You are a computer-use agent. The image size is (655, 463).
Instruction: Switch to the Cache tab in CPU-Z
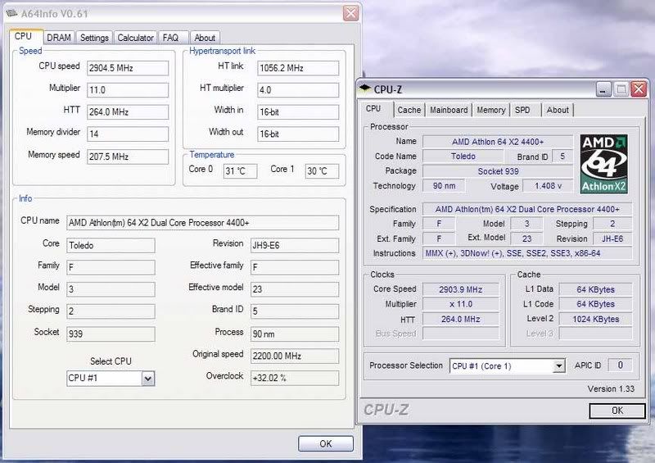(409, 110)
